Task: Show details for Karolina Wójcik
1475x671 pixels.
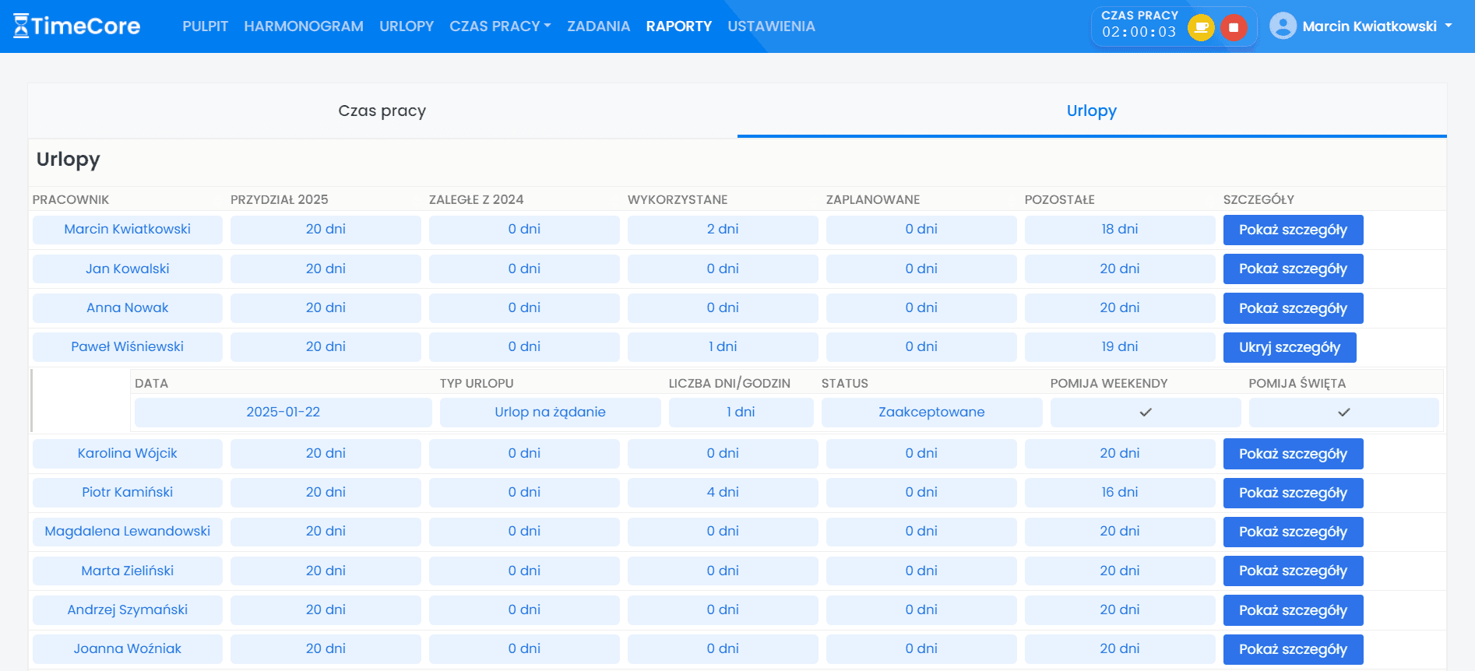Action: [1293, 454]
